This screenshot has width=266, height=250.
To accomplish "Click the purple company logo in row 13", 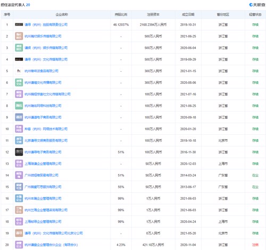I will tap(19, 163).
